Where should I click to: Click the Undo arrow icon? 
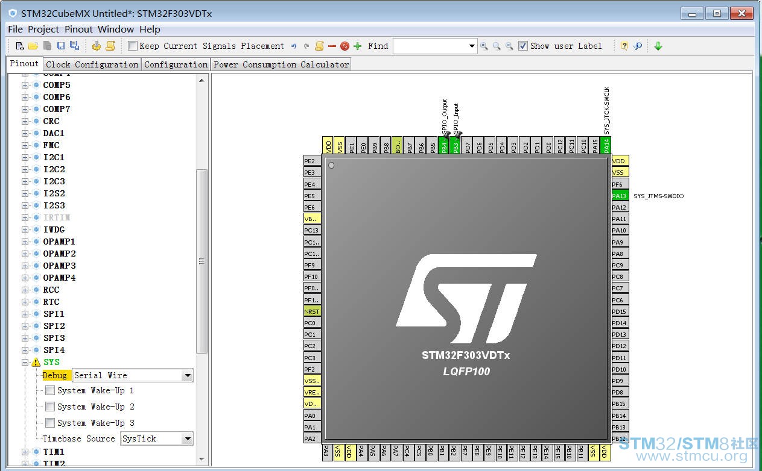click(294, 46)
